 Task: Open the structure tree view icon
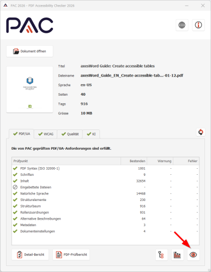(161, 255)
